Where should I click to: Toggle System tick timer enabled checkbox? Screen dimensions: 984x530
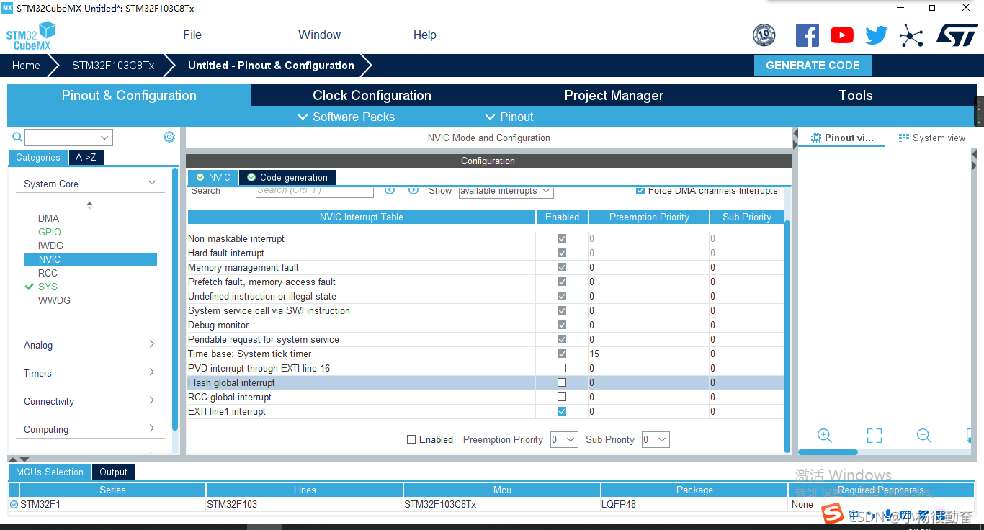(x=562, y=354)
